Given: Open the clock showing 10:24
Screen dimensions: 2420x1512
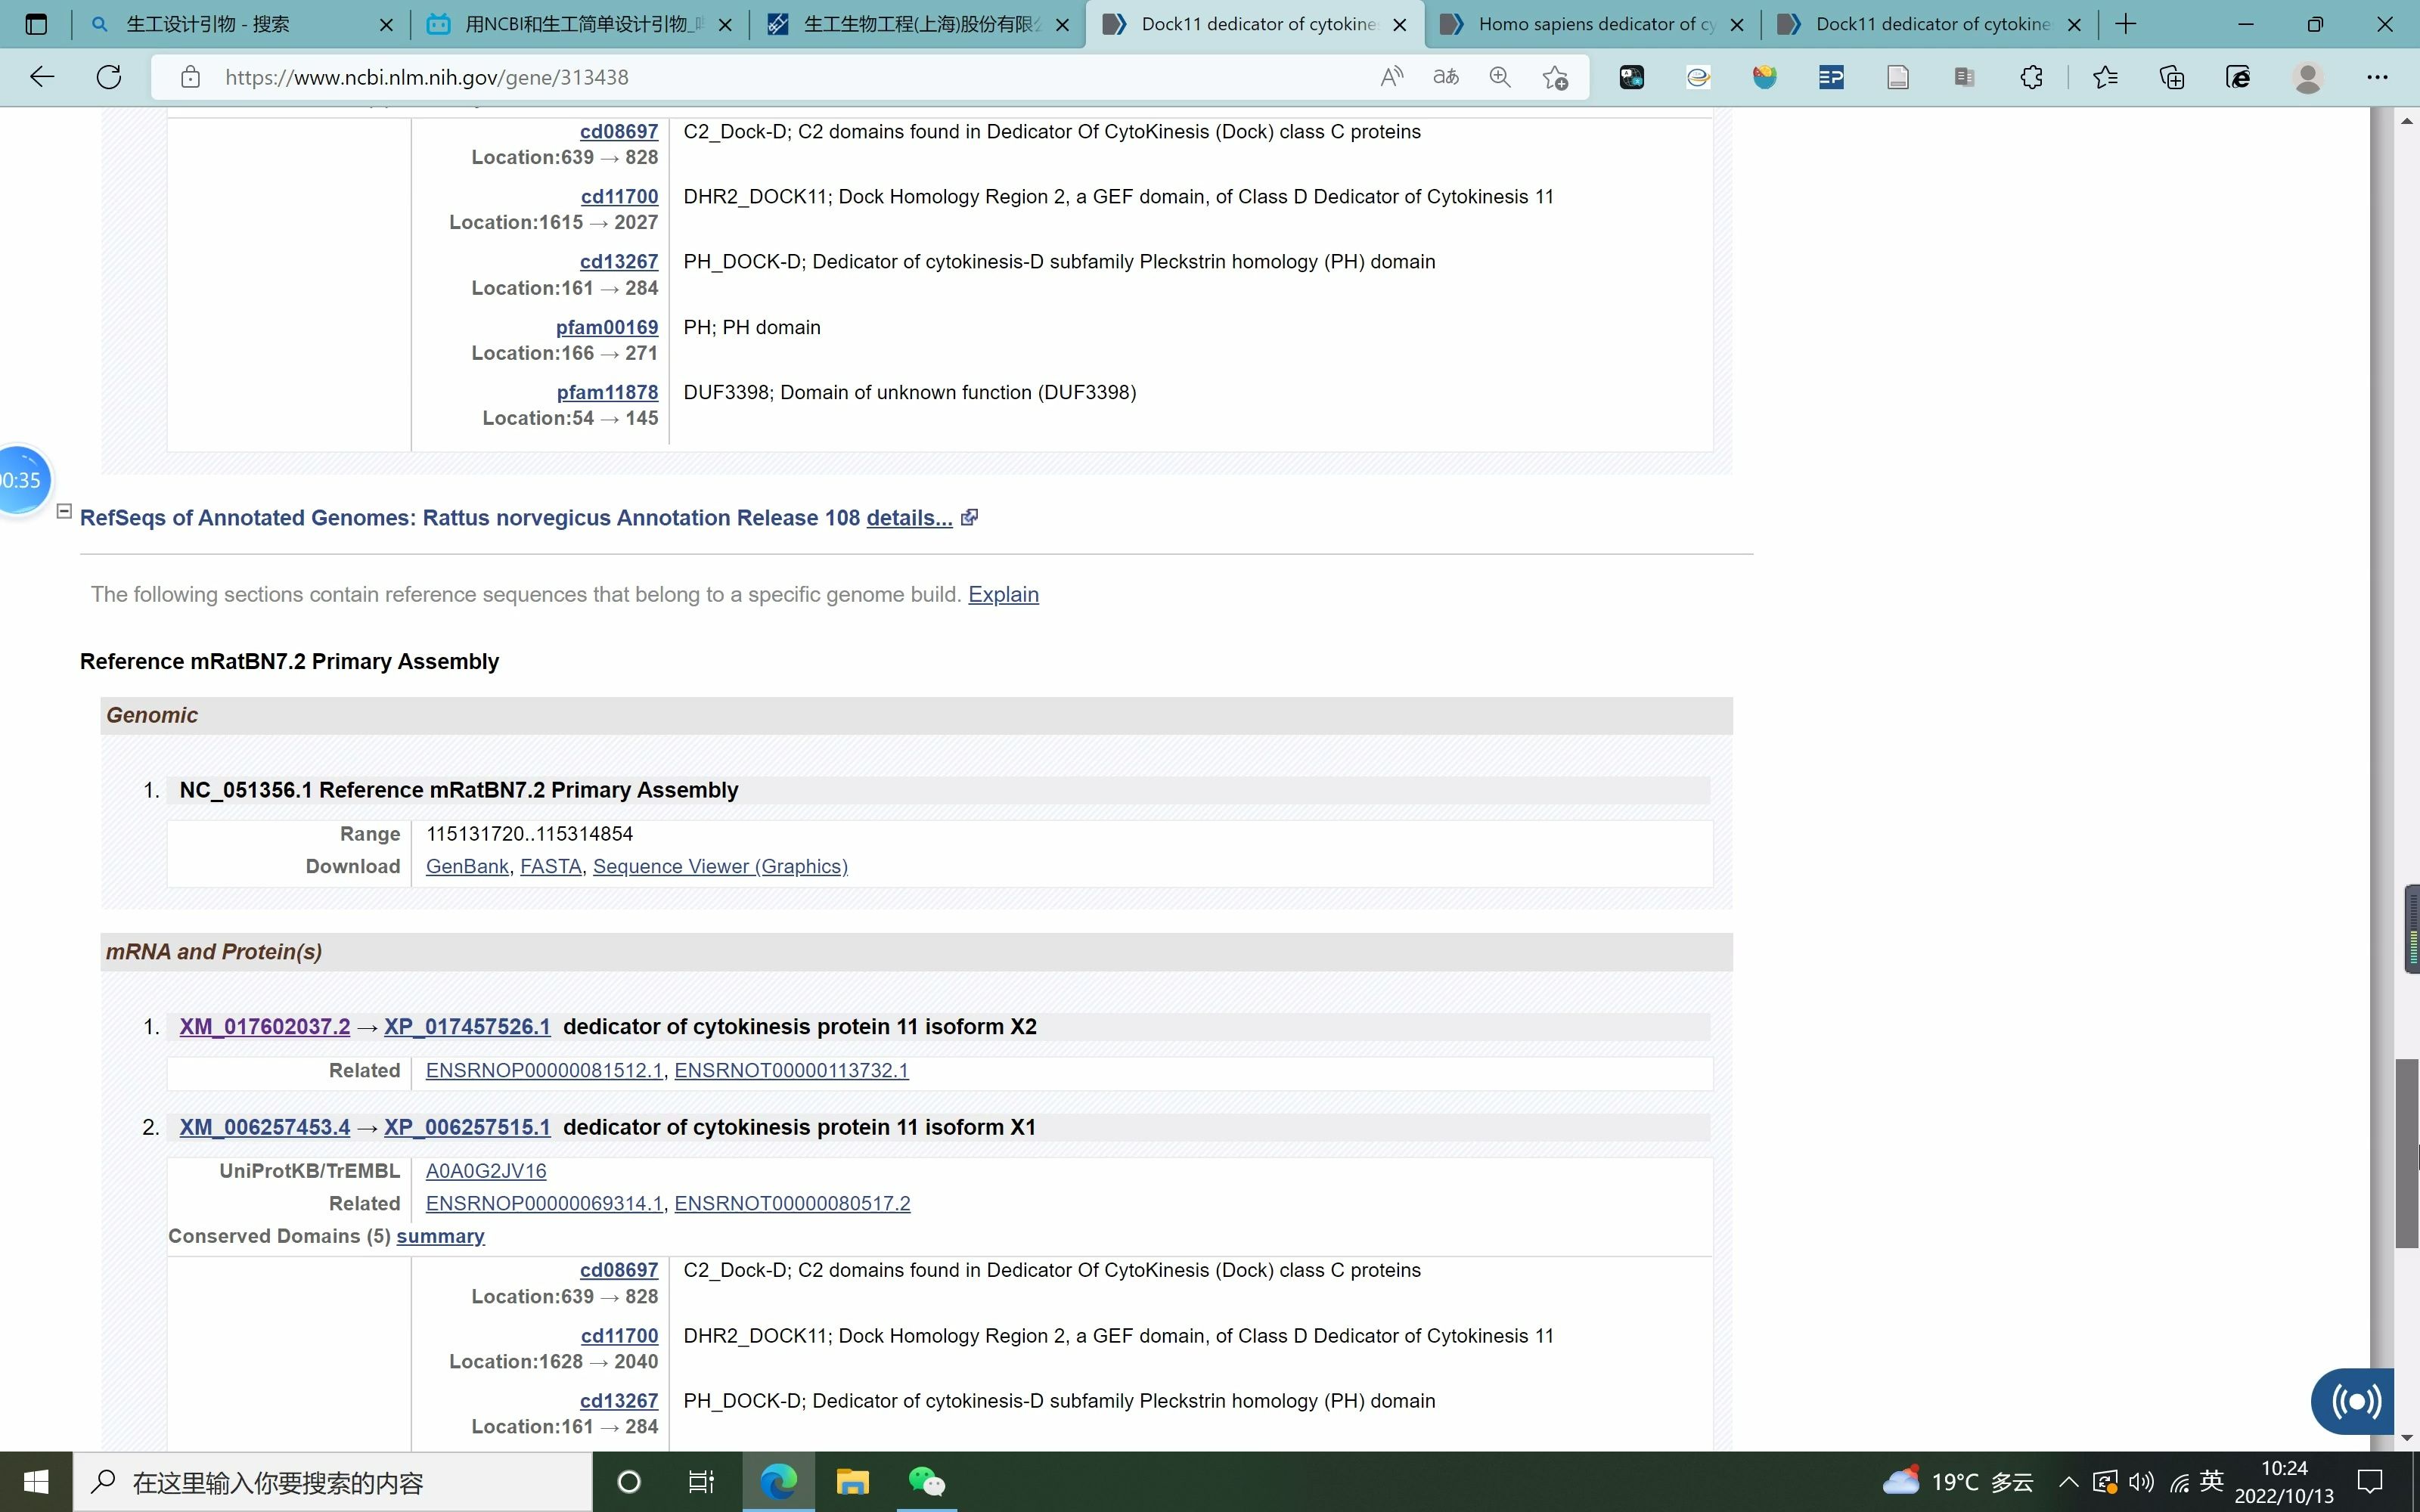Looking at the screenshot, I should click(x=2284, y=1482).
